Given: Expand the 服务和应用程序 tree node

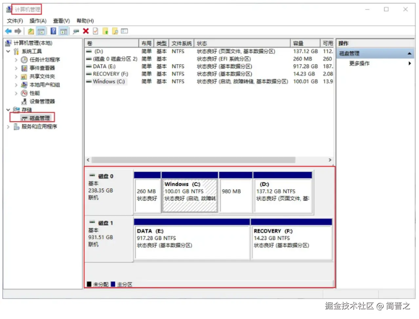Looking at the screenshot, I should point(8,127).
